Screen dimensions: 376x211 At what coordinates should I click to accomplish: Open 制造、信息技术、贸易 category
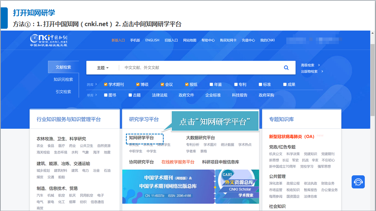[x=57, y=189]
